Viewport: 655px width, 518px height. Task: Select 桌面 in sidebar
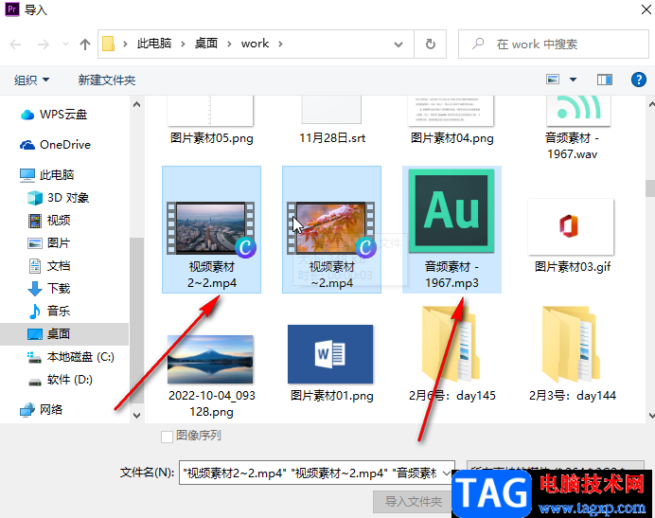click(x=64, y=333)
